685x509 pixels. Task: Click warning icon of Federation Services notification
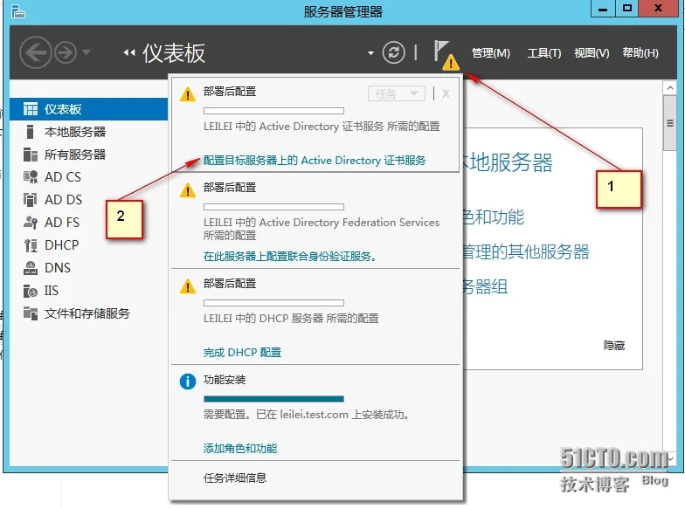(x=188, y=190)
